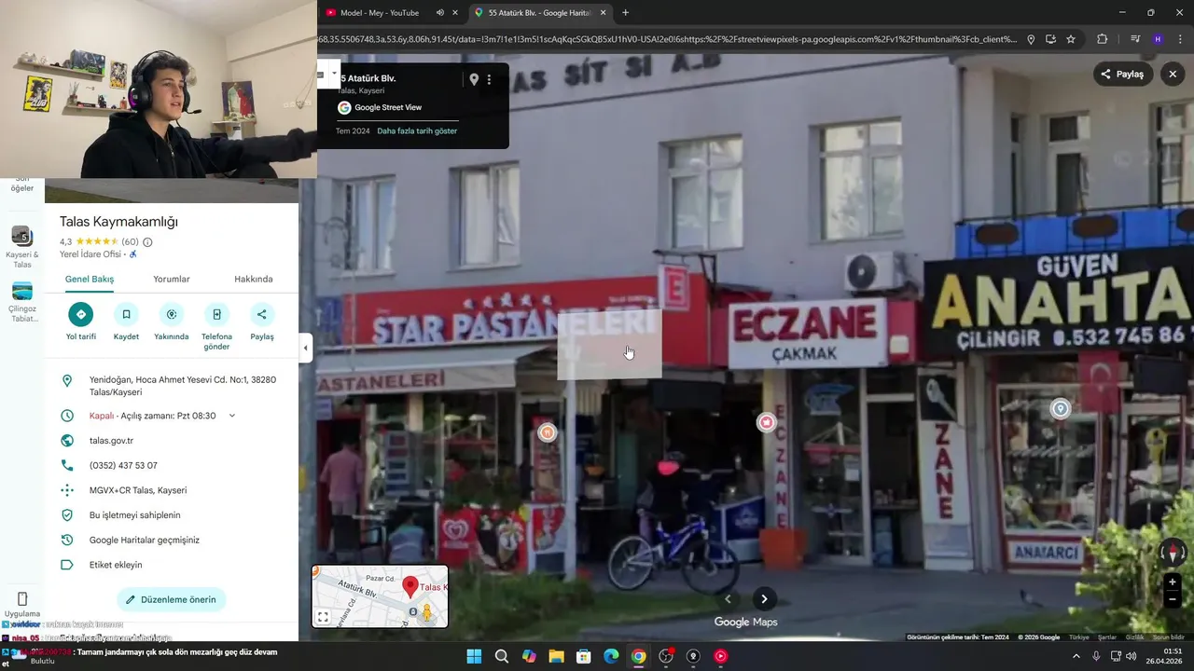Bookmark this page with the star icon

(1071, 39)
